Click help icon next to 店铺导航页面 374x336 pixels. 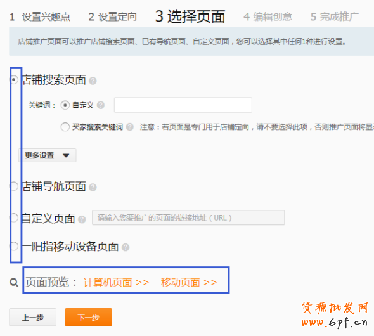(93, 188)
